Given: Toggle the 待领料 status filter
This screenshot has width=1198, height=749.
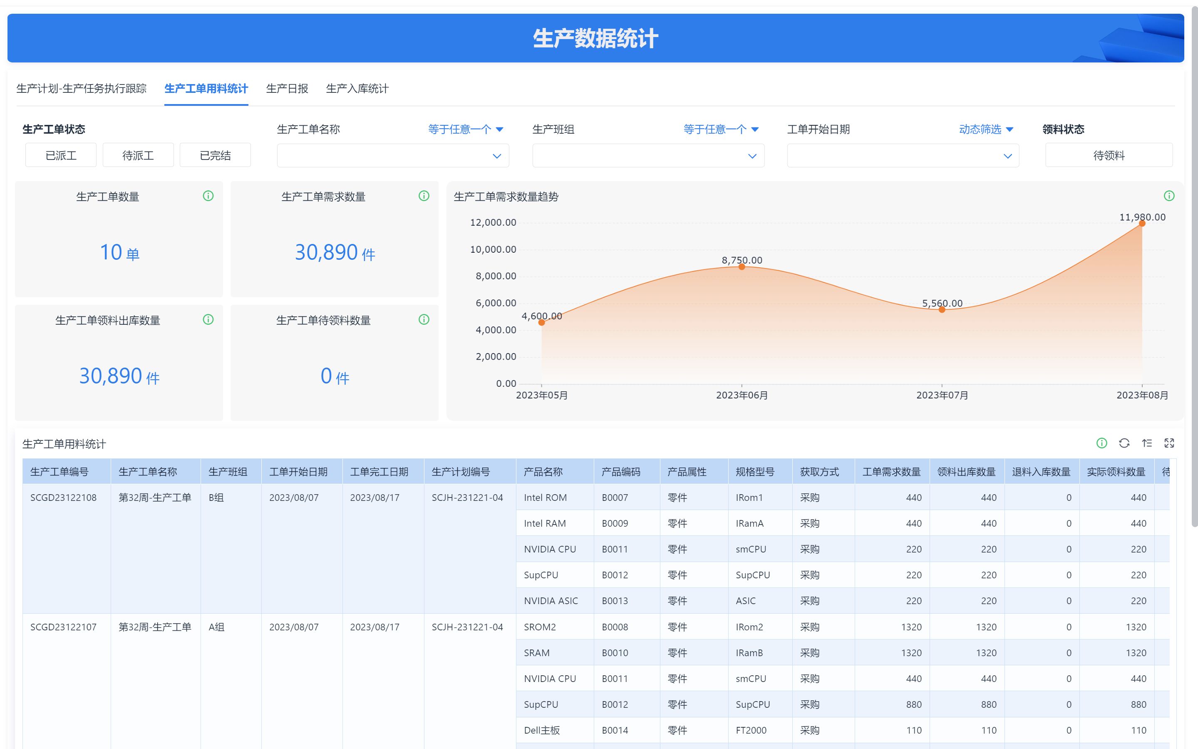Looking at the screenshot, I should [1109, 156].
